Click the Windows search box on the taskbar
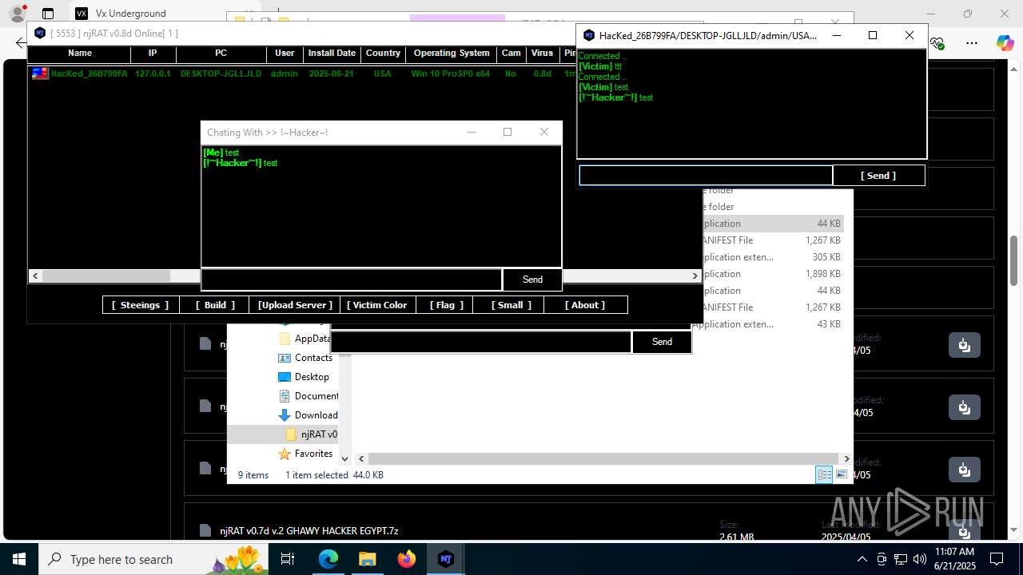 point(154,559)
